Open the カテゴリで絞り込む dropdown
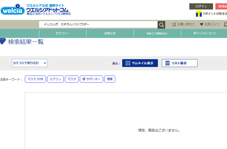The height and width of the screenshot is (149, 227). pos(30,63)
